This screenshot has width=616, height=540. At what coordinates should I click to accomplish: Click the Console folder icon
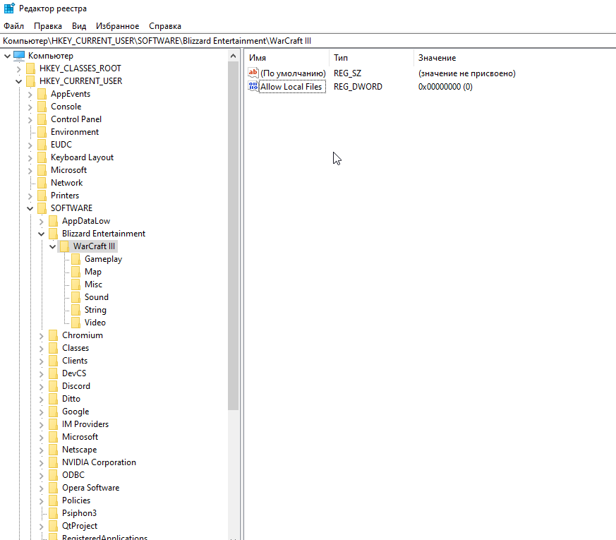pos(42,107)
